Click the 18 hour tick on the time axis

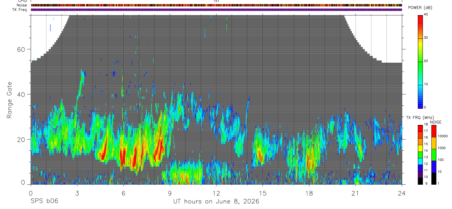tap(309, 193)
